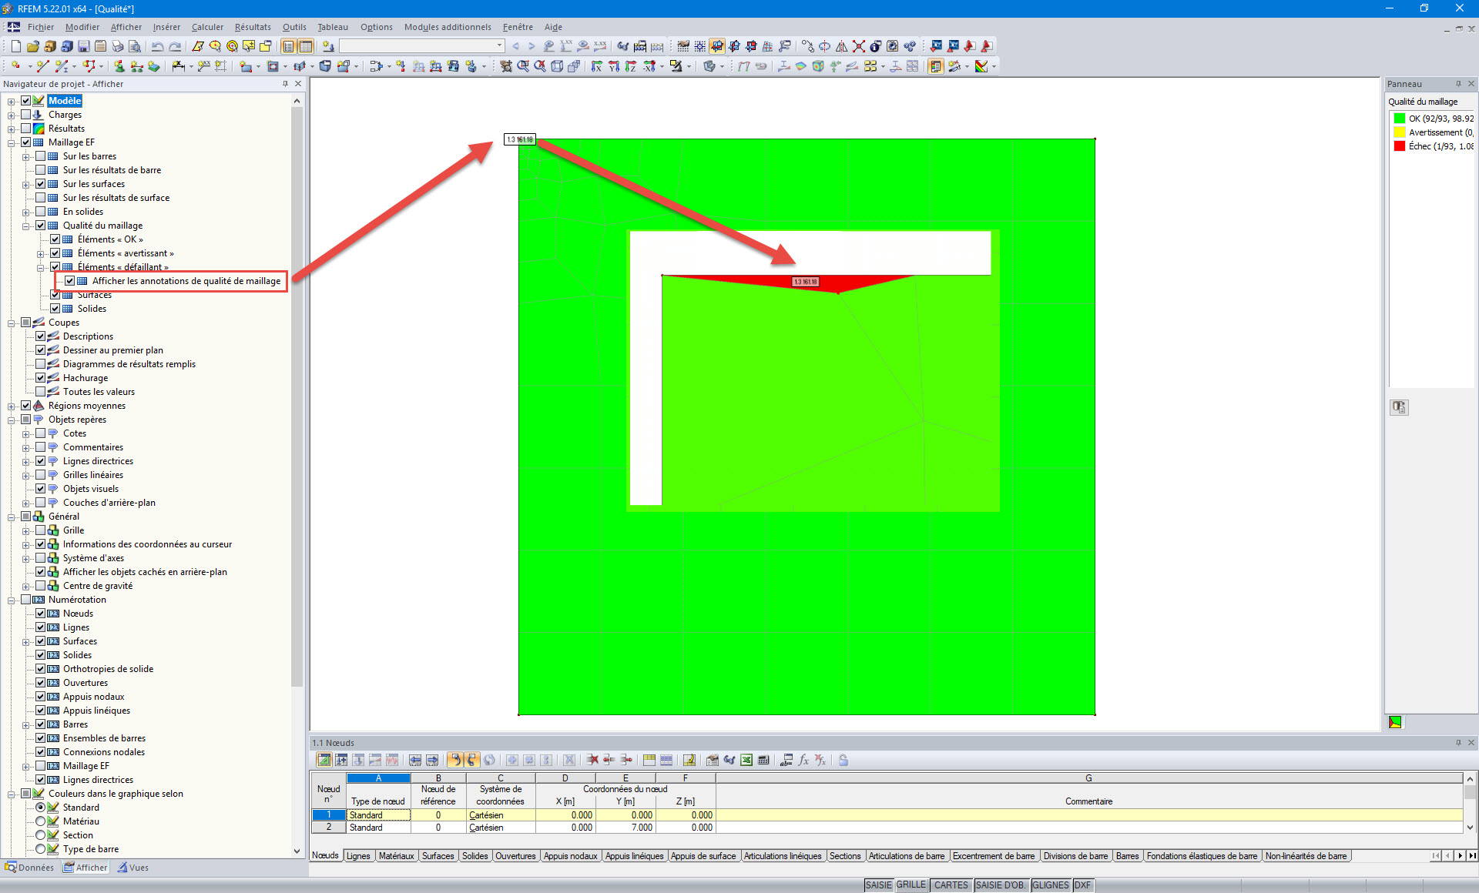Image resolution: width=1479 pixels, height=893 pixels.
Task: Click the red Échec color swatch
Action: [x=1399, y=146]
